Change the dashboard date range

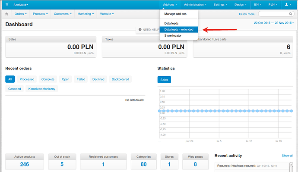[x=274, y=23]
